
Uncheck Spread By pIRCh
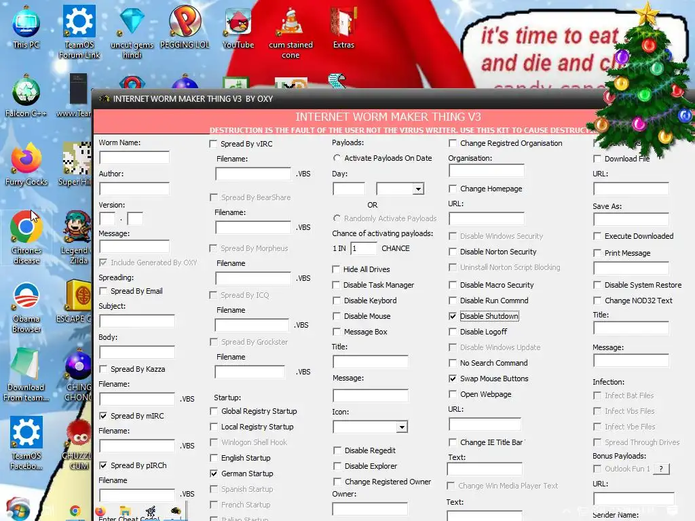click(x=103, y=465)
